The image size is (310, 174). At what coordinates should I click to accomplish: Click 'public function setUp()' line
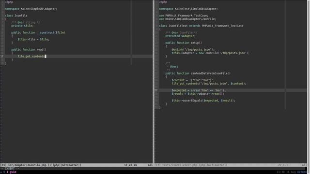coord(184,43)
